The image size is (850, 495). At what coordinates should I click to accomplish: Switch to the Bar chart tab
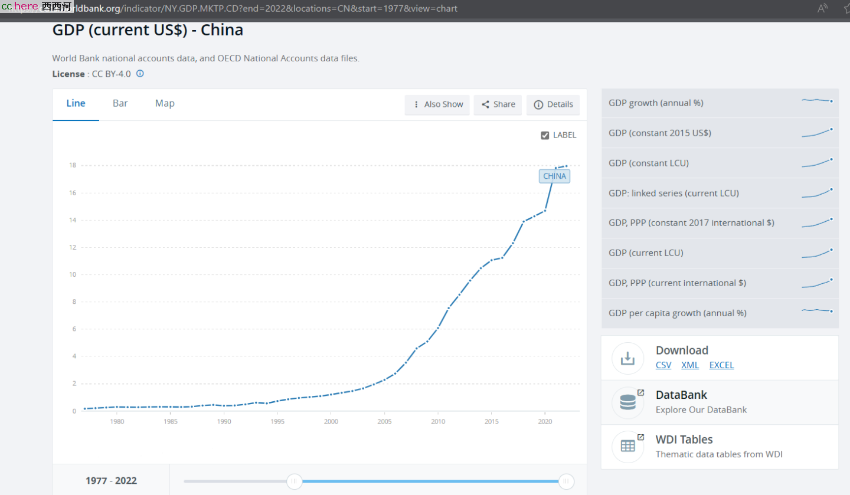(120, 104)
